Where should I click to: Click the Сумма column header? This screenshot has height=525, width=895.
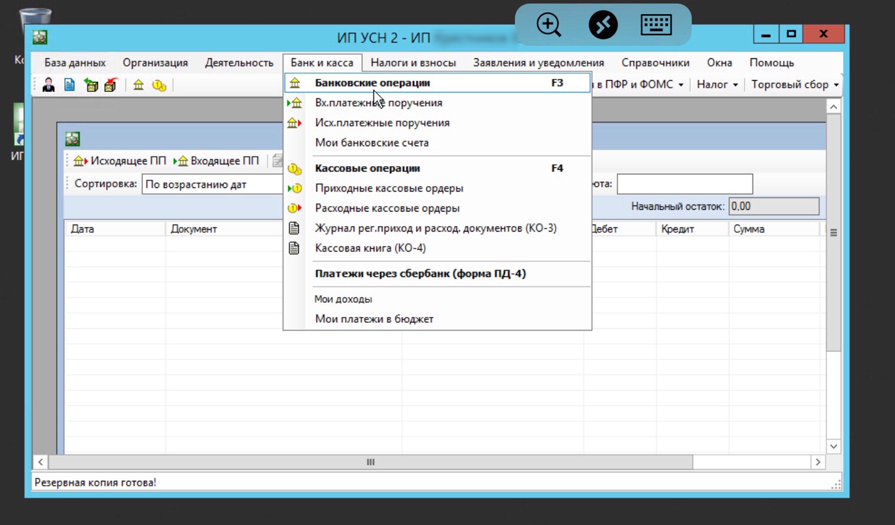pyautogui.click(x=774, y=229)
